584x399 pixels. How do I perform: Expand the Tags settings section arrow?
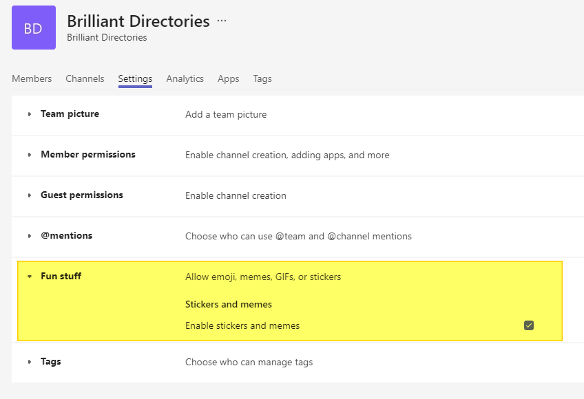coord(30,362)
